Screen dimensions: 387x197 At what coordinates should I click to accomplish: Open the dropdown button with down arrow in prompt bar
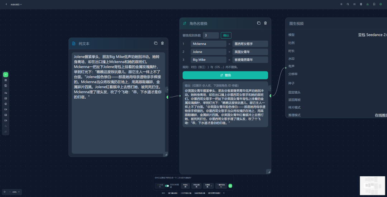208,186
